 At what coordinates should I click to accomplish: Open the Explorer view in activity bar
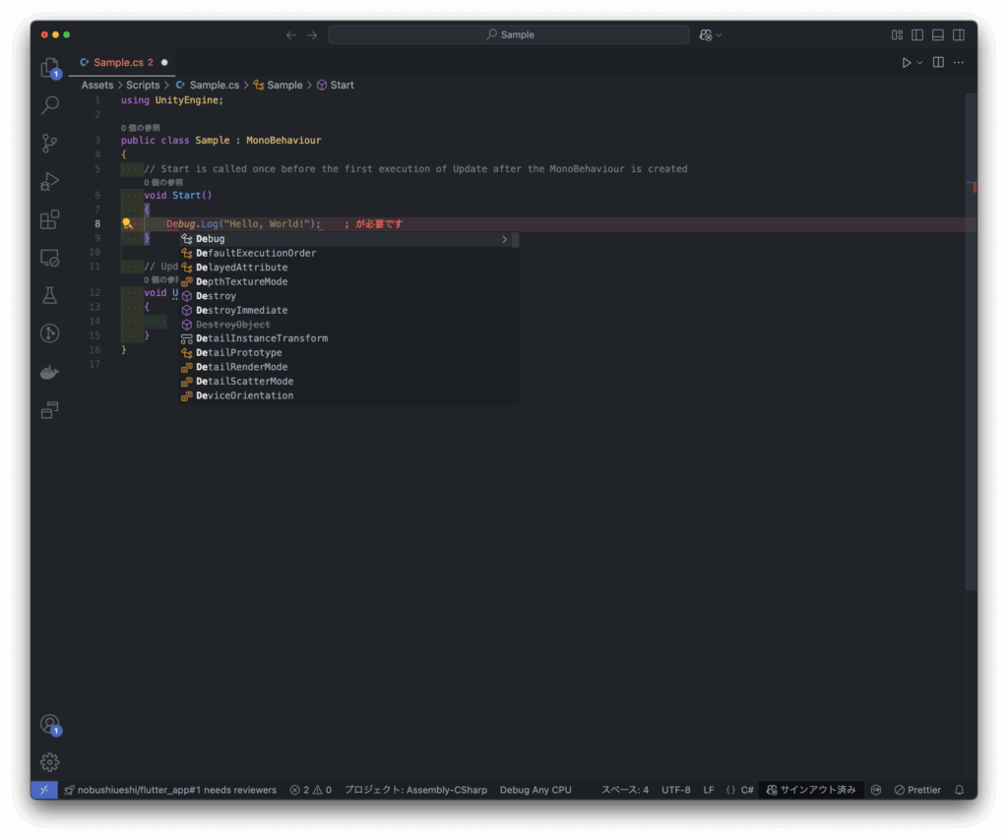coord(49,67)
